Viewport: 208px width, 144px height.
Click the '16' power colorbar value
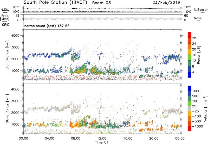194,55
